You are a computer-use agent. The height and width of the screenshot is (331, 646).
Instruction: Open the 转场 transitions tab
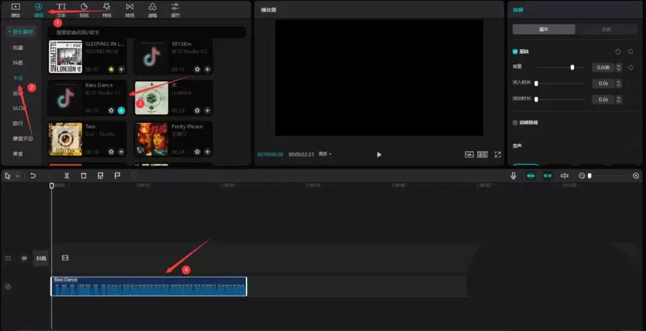pyautogui.click(x=130, y=10)
